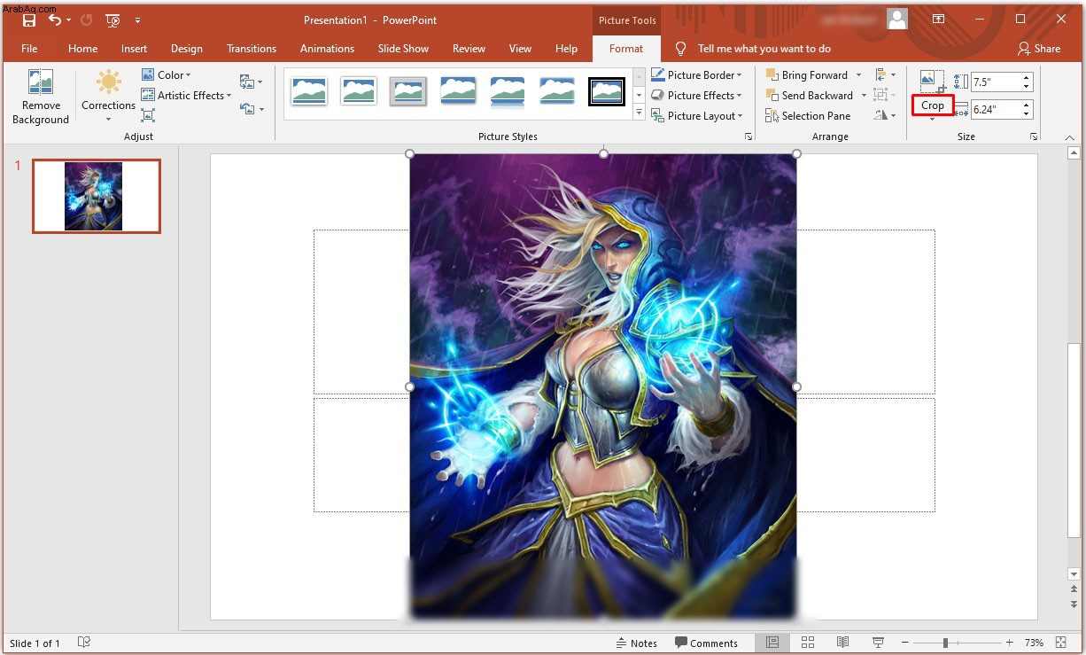
Task: Open the Send Backward dropdown arrow
Action: pyautogui.click(x=864, y=96)
